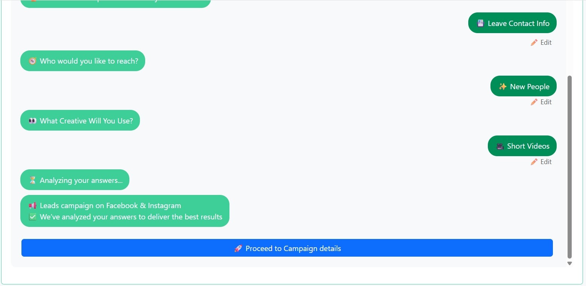Screen dimensions: 586x286
Task: Click the pencil icon under New People
Action: pyautogui.click(x=534, y=102)
